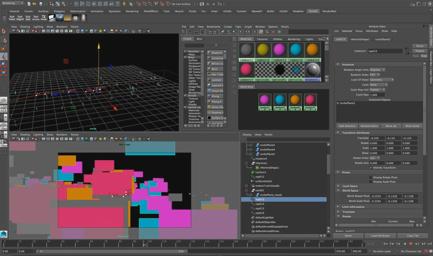Image resolution: width=433 pixels, height=256 pixels.
Task: Select the Hair Tube Shader icon
Action: point(216,74)
